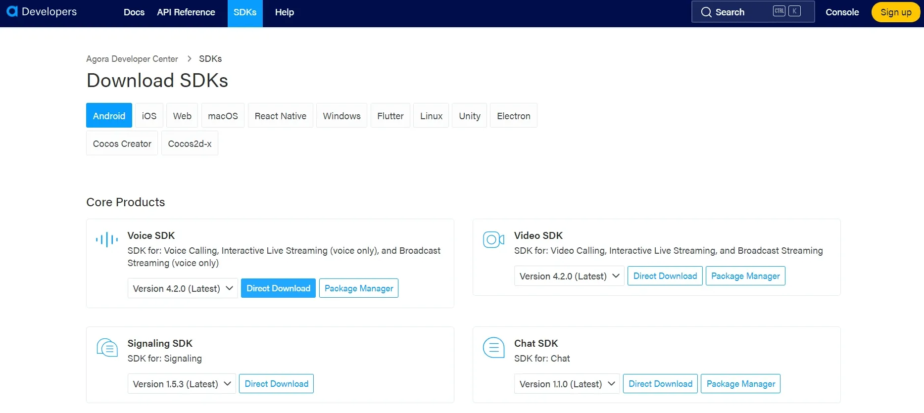Click the Sign up button

click(x=896, y=12)
